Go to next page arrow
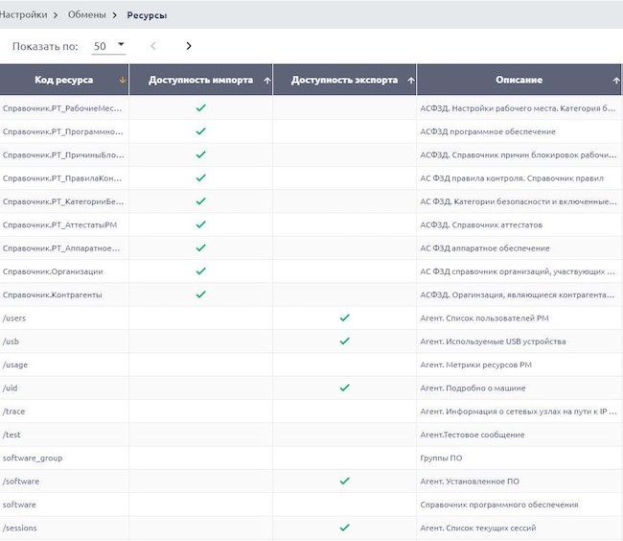This screenshot has width=623, height=541. click(x=189, y=46)
